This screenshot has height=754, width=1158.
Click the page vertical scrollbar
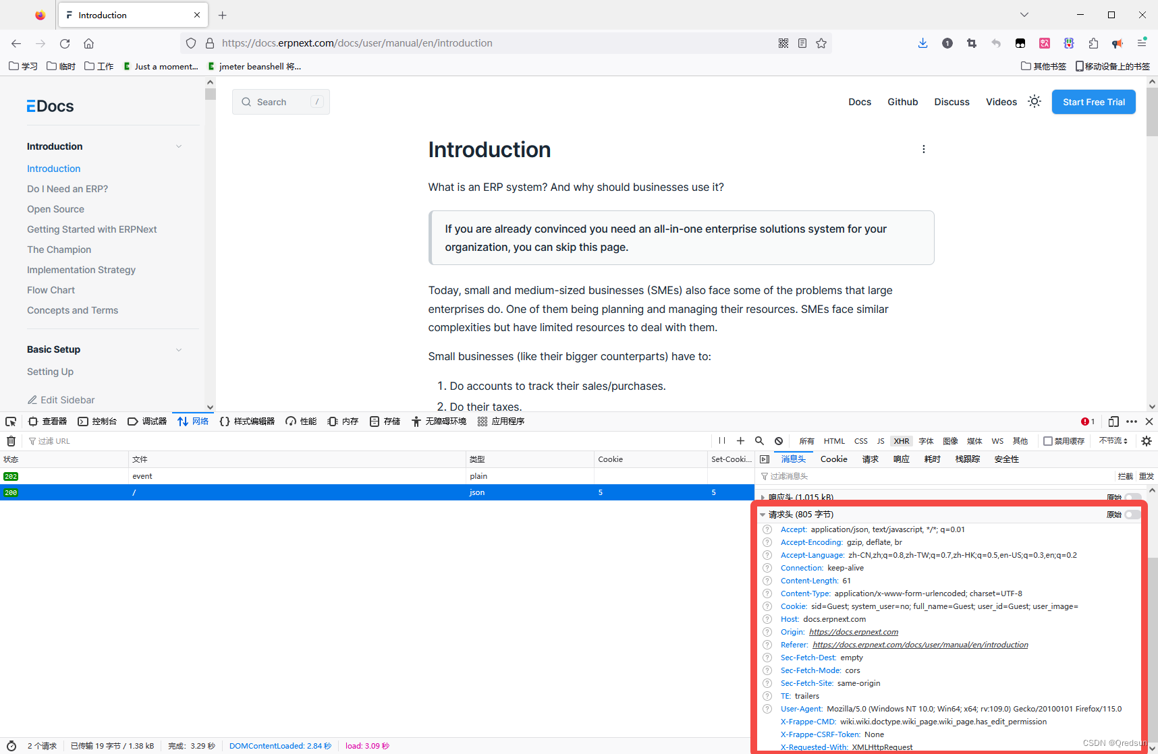[1152, 111]
